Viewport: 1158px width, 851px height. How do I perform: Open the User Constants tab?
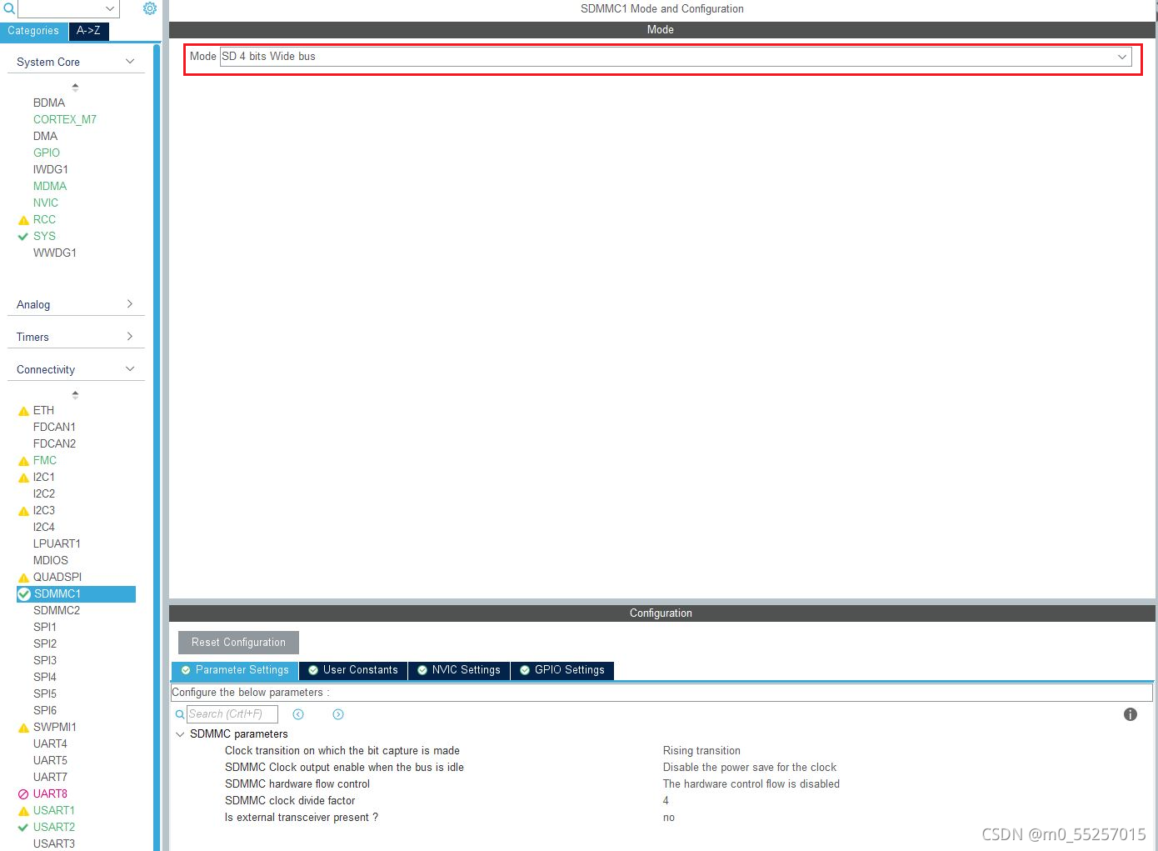tap(353, 670)
